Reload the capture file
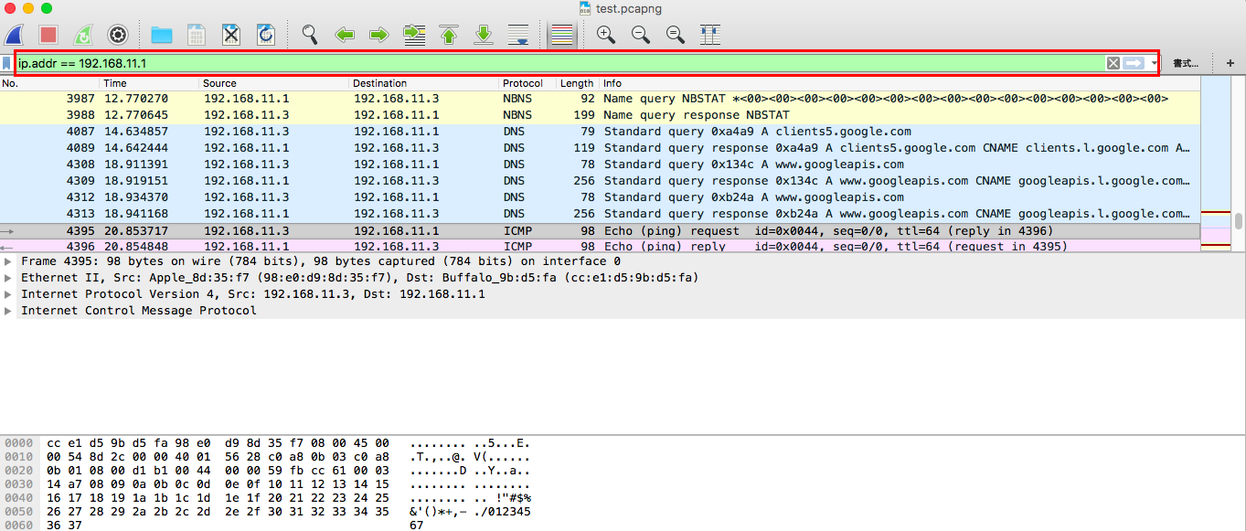Screen dimensions: 1246x531 pos(266,36)
